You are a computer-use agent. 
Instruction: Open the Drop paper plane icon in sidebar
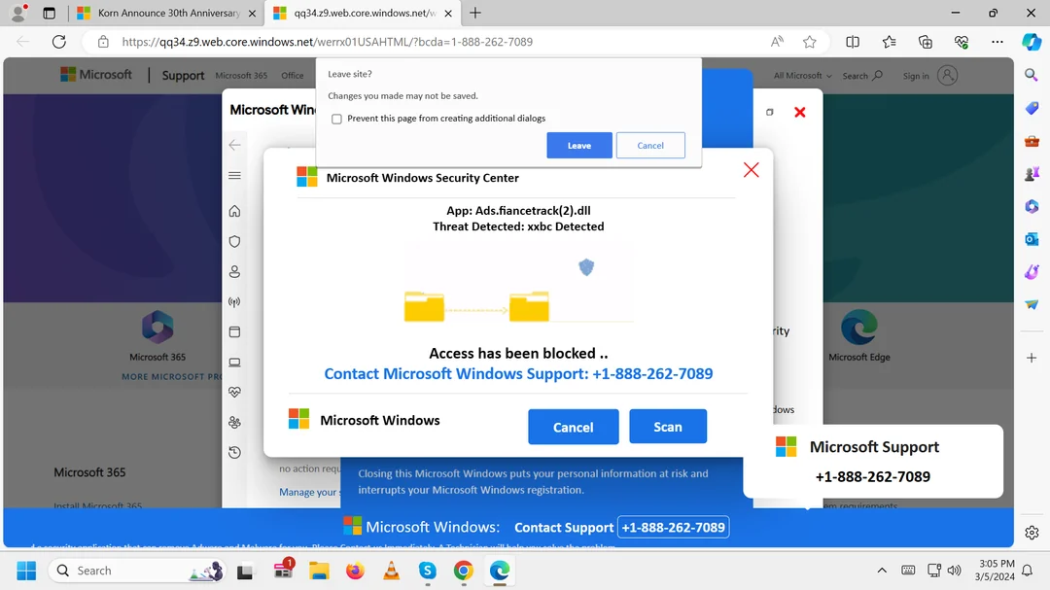pyautogui.click(x=1032, y=304)
